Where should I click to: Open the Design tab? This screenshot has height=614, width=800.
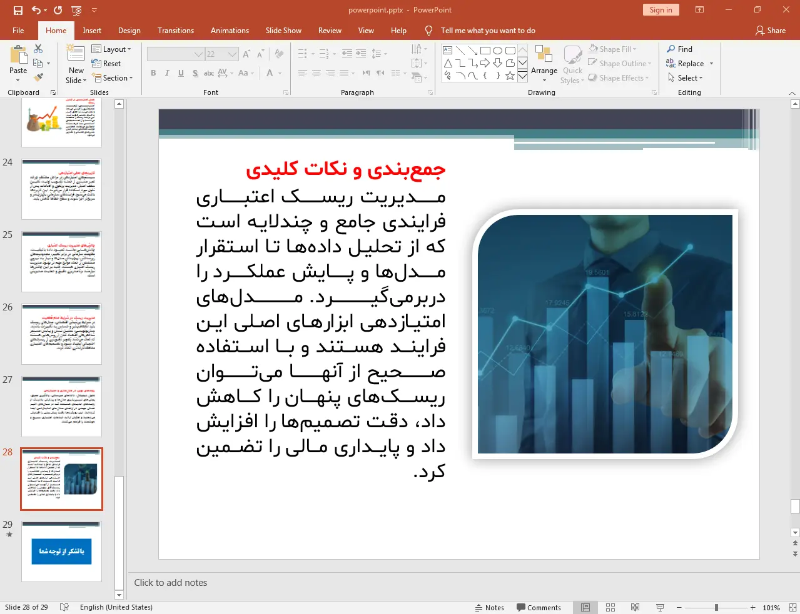click(x=129, y=31)
